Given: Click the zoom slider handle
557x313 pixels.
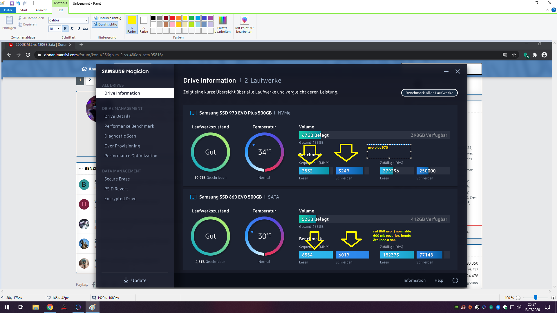Looking at the screenshot, I should pos(536,298).
